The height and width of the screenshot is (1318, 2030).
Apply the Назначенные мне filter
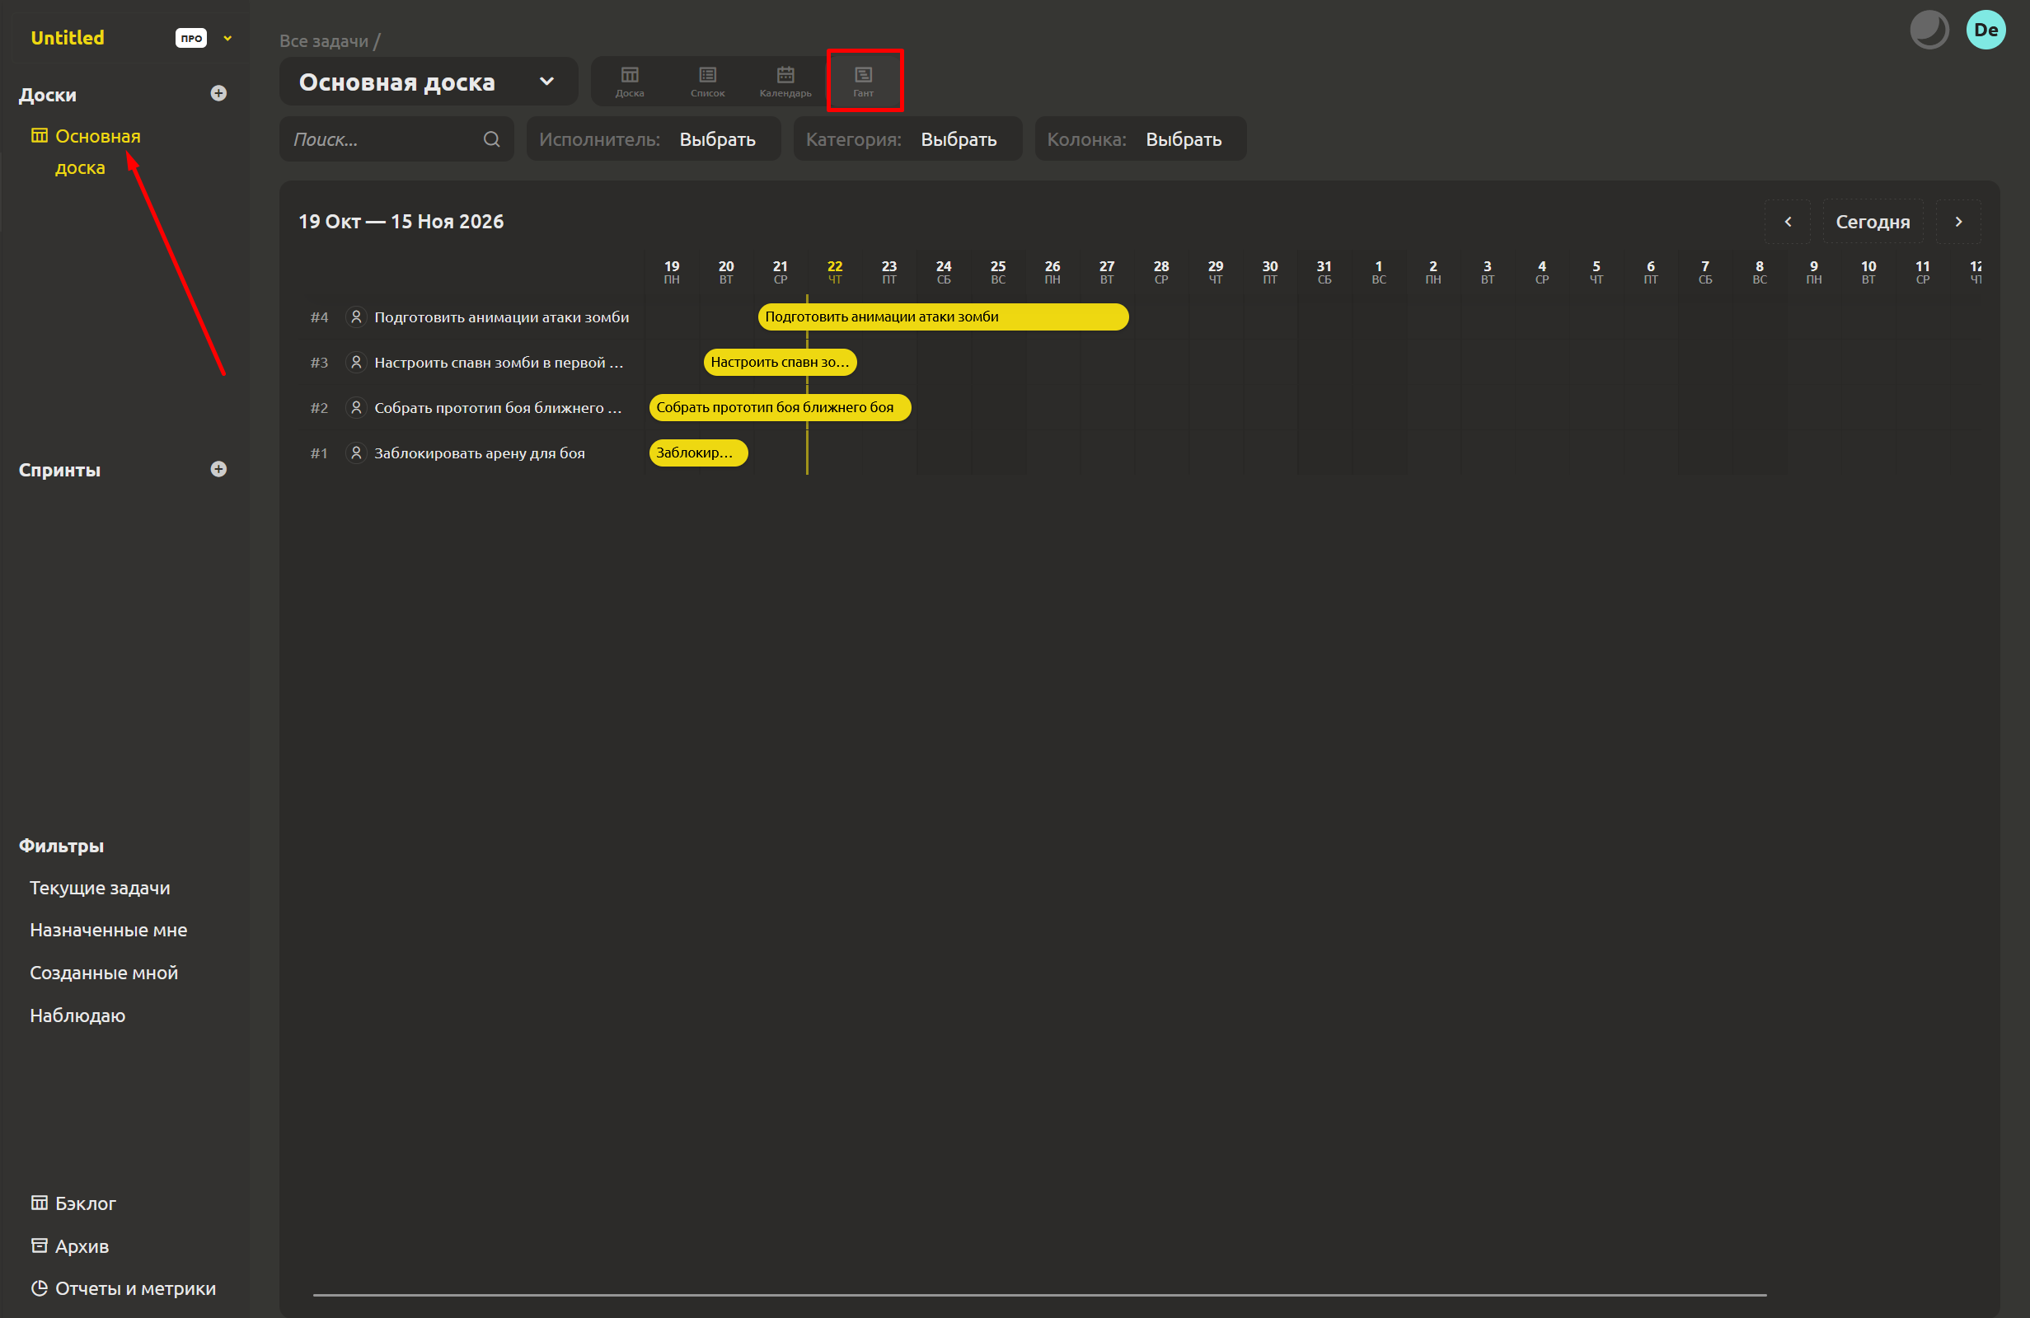(x=108, y=931)
